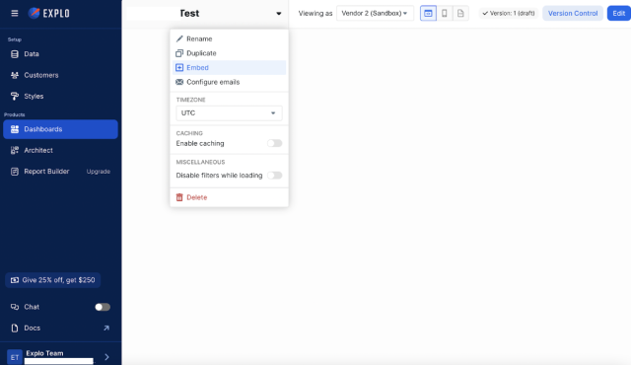
Task: Expand Explo Team account chevron
Action: [106, 357]
